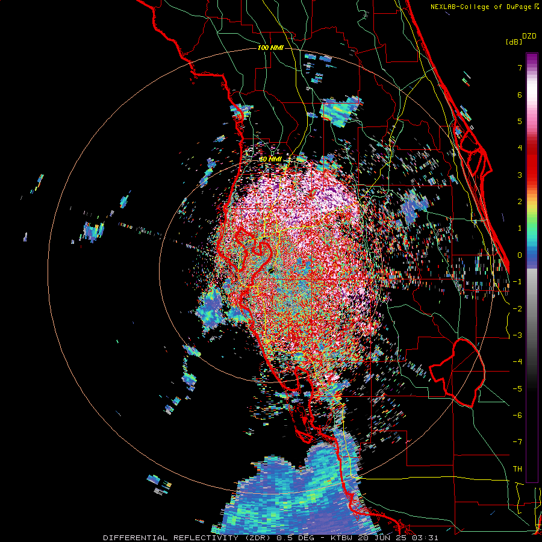Click the 100 NMI range ring label

pos(270,48)
